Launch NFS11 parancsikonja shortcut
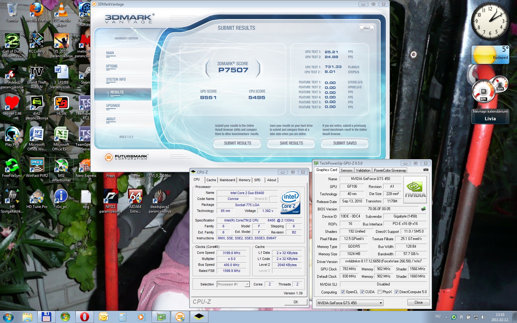 click(110, 201)
